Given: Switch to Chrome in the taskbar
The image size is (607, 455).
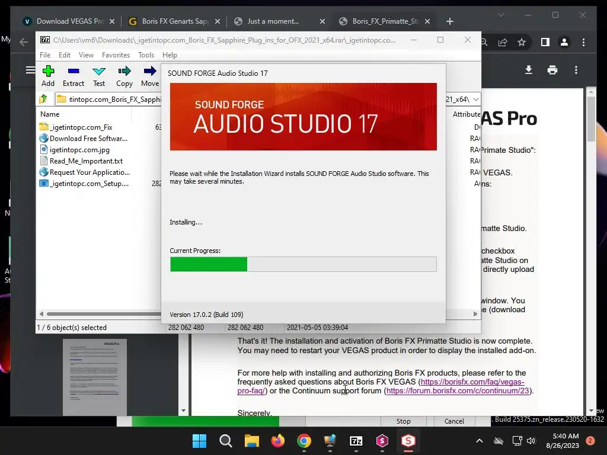Looking at the screenshot, I should (x=304, y=441).
